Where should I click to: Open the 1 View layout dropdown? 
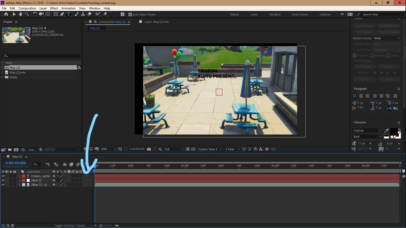232,149
